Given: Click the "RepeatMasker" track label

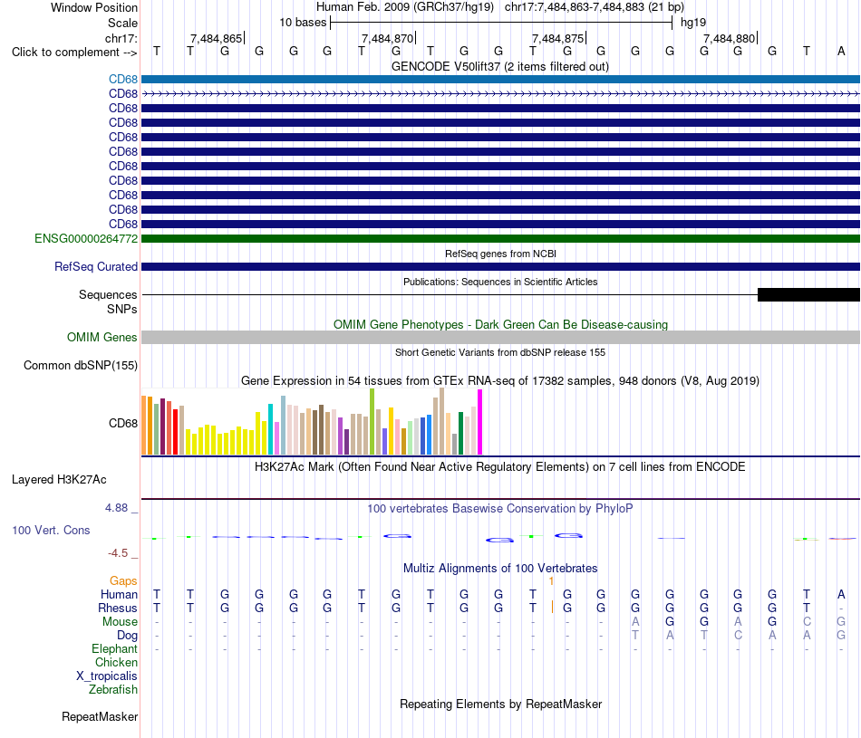Looking at the screenshot, I should [x=100, y=716].
